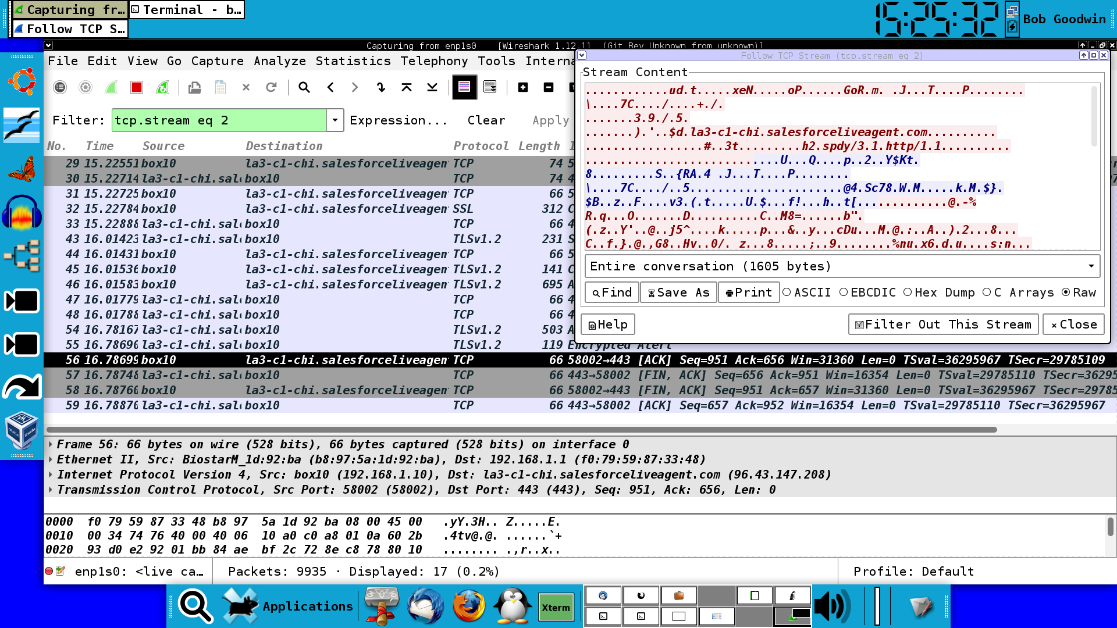Screen dimensions: 1117x628
Task: Click the zoom in plus icon
Action: pyautogui.click(x=523, y=87)
